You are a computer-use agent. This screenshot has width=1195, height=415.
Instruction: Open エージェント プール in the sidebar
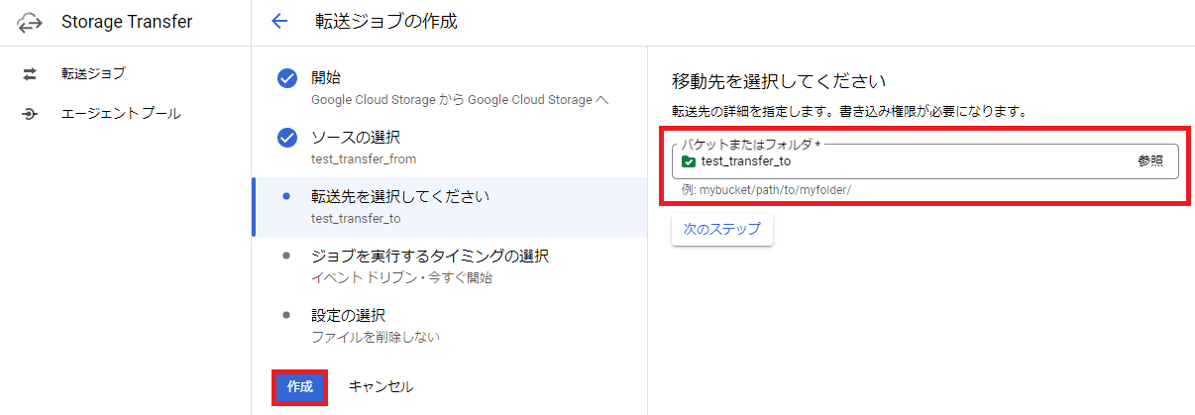[121, 114]
